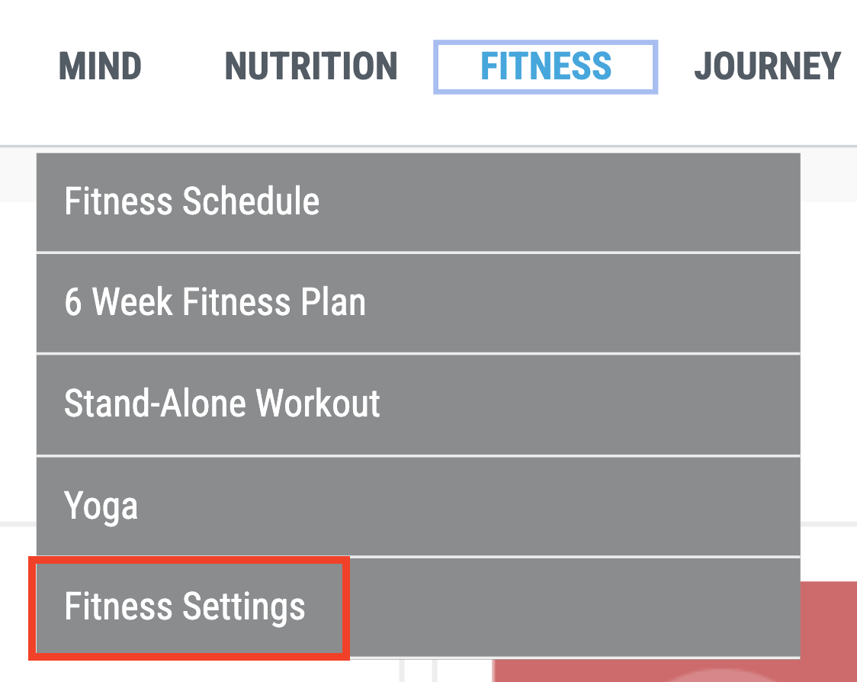This screenshot has height=682, width=857.
Task: Open the MIND navigation tab
Action: (100, 66)
